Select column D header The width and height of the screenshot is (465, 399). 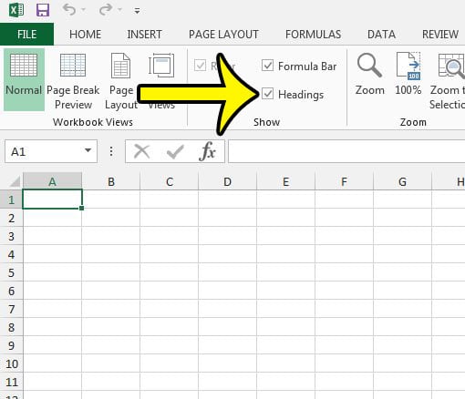click(x=227, y=181)
